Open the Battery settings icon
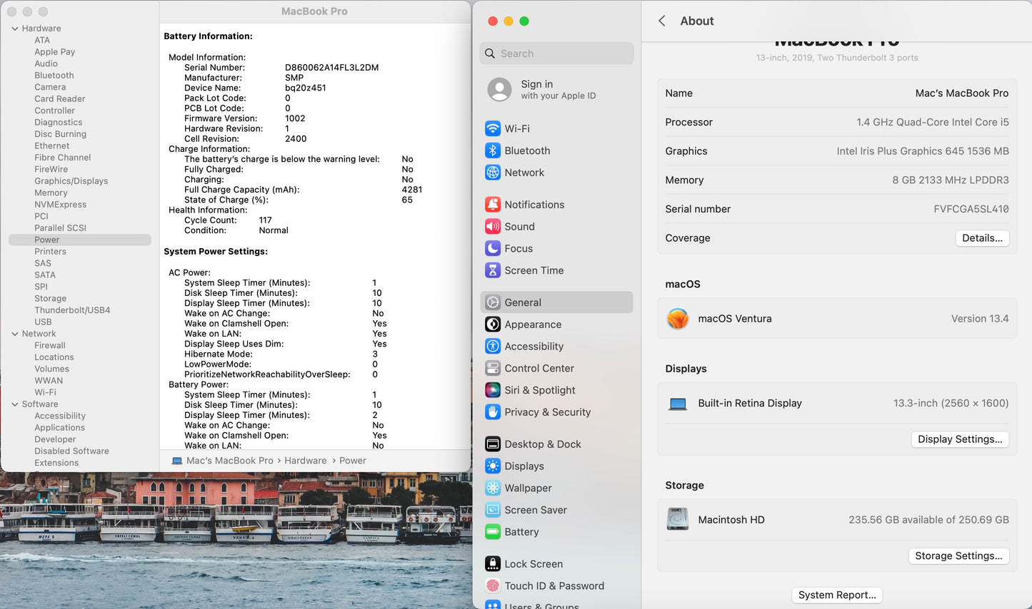This screenshot has width=1032, height=609. pyautogui.click(x=493, y=532)
